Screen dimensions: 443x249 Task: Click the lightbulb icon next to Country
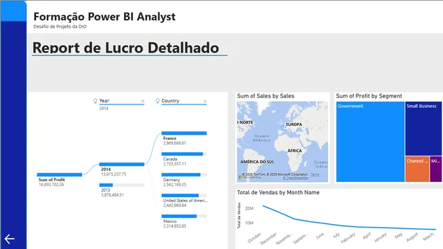coord(158,101)
